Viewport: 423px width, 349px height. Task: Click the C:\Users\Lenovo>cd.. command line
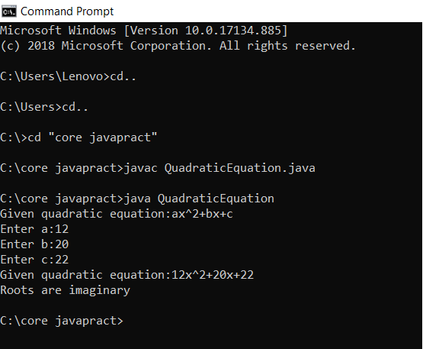coord(68,76)
